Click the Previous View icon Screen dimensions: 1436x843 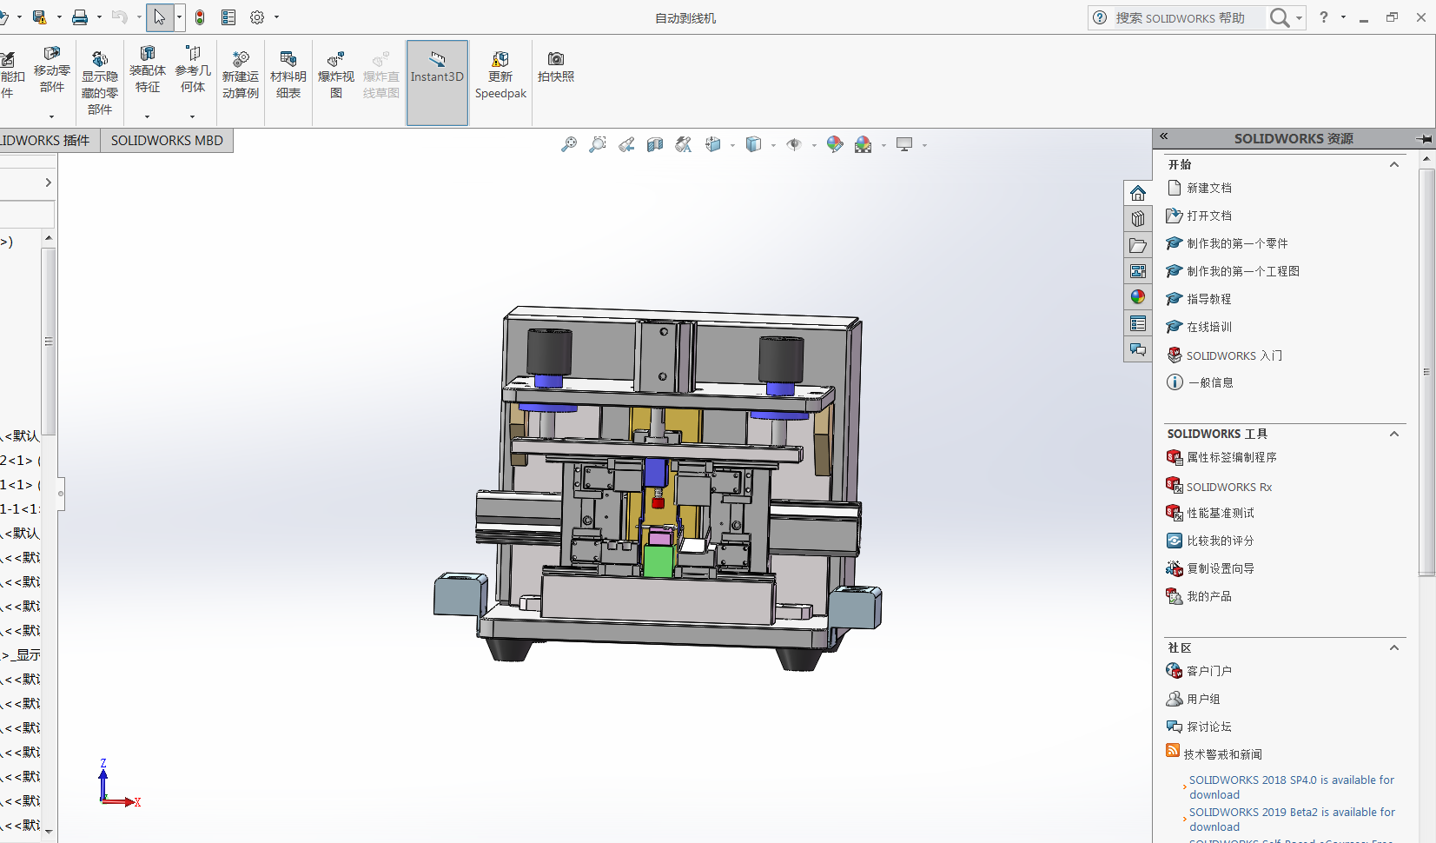coord(626,144)
